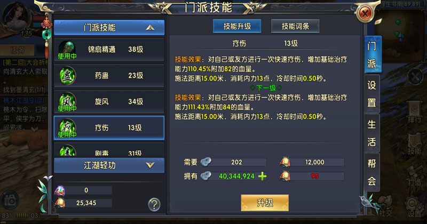Click the player avatar portrait

tap(17, 17)
